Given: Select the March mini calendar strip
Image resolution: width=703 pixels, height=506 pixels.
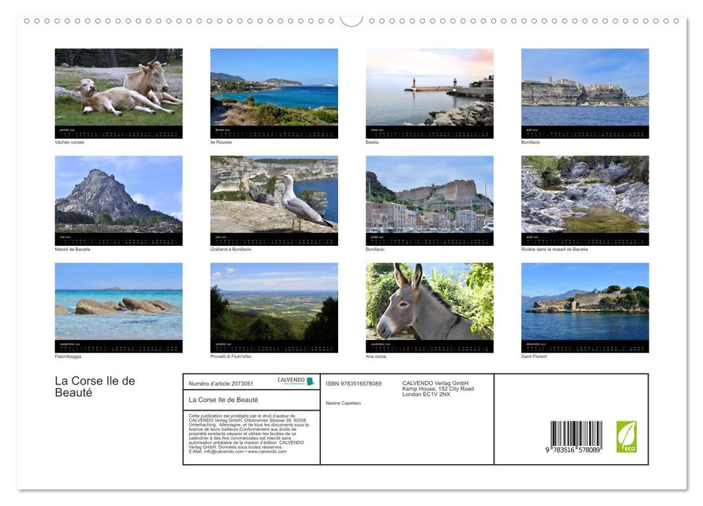Looking at the screenshot, I should click(429, 133).
